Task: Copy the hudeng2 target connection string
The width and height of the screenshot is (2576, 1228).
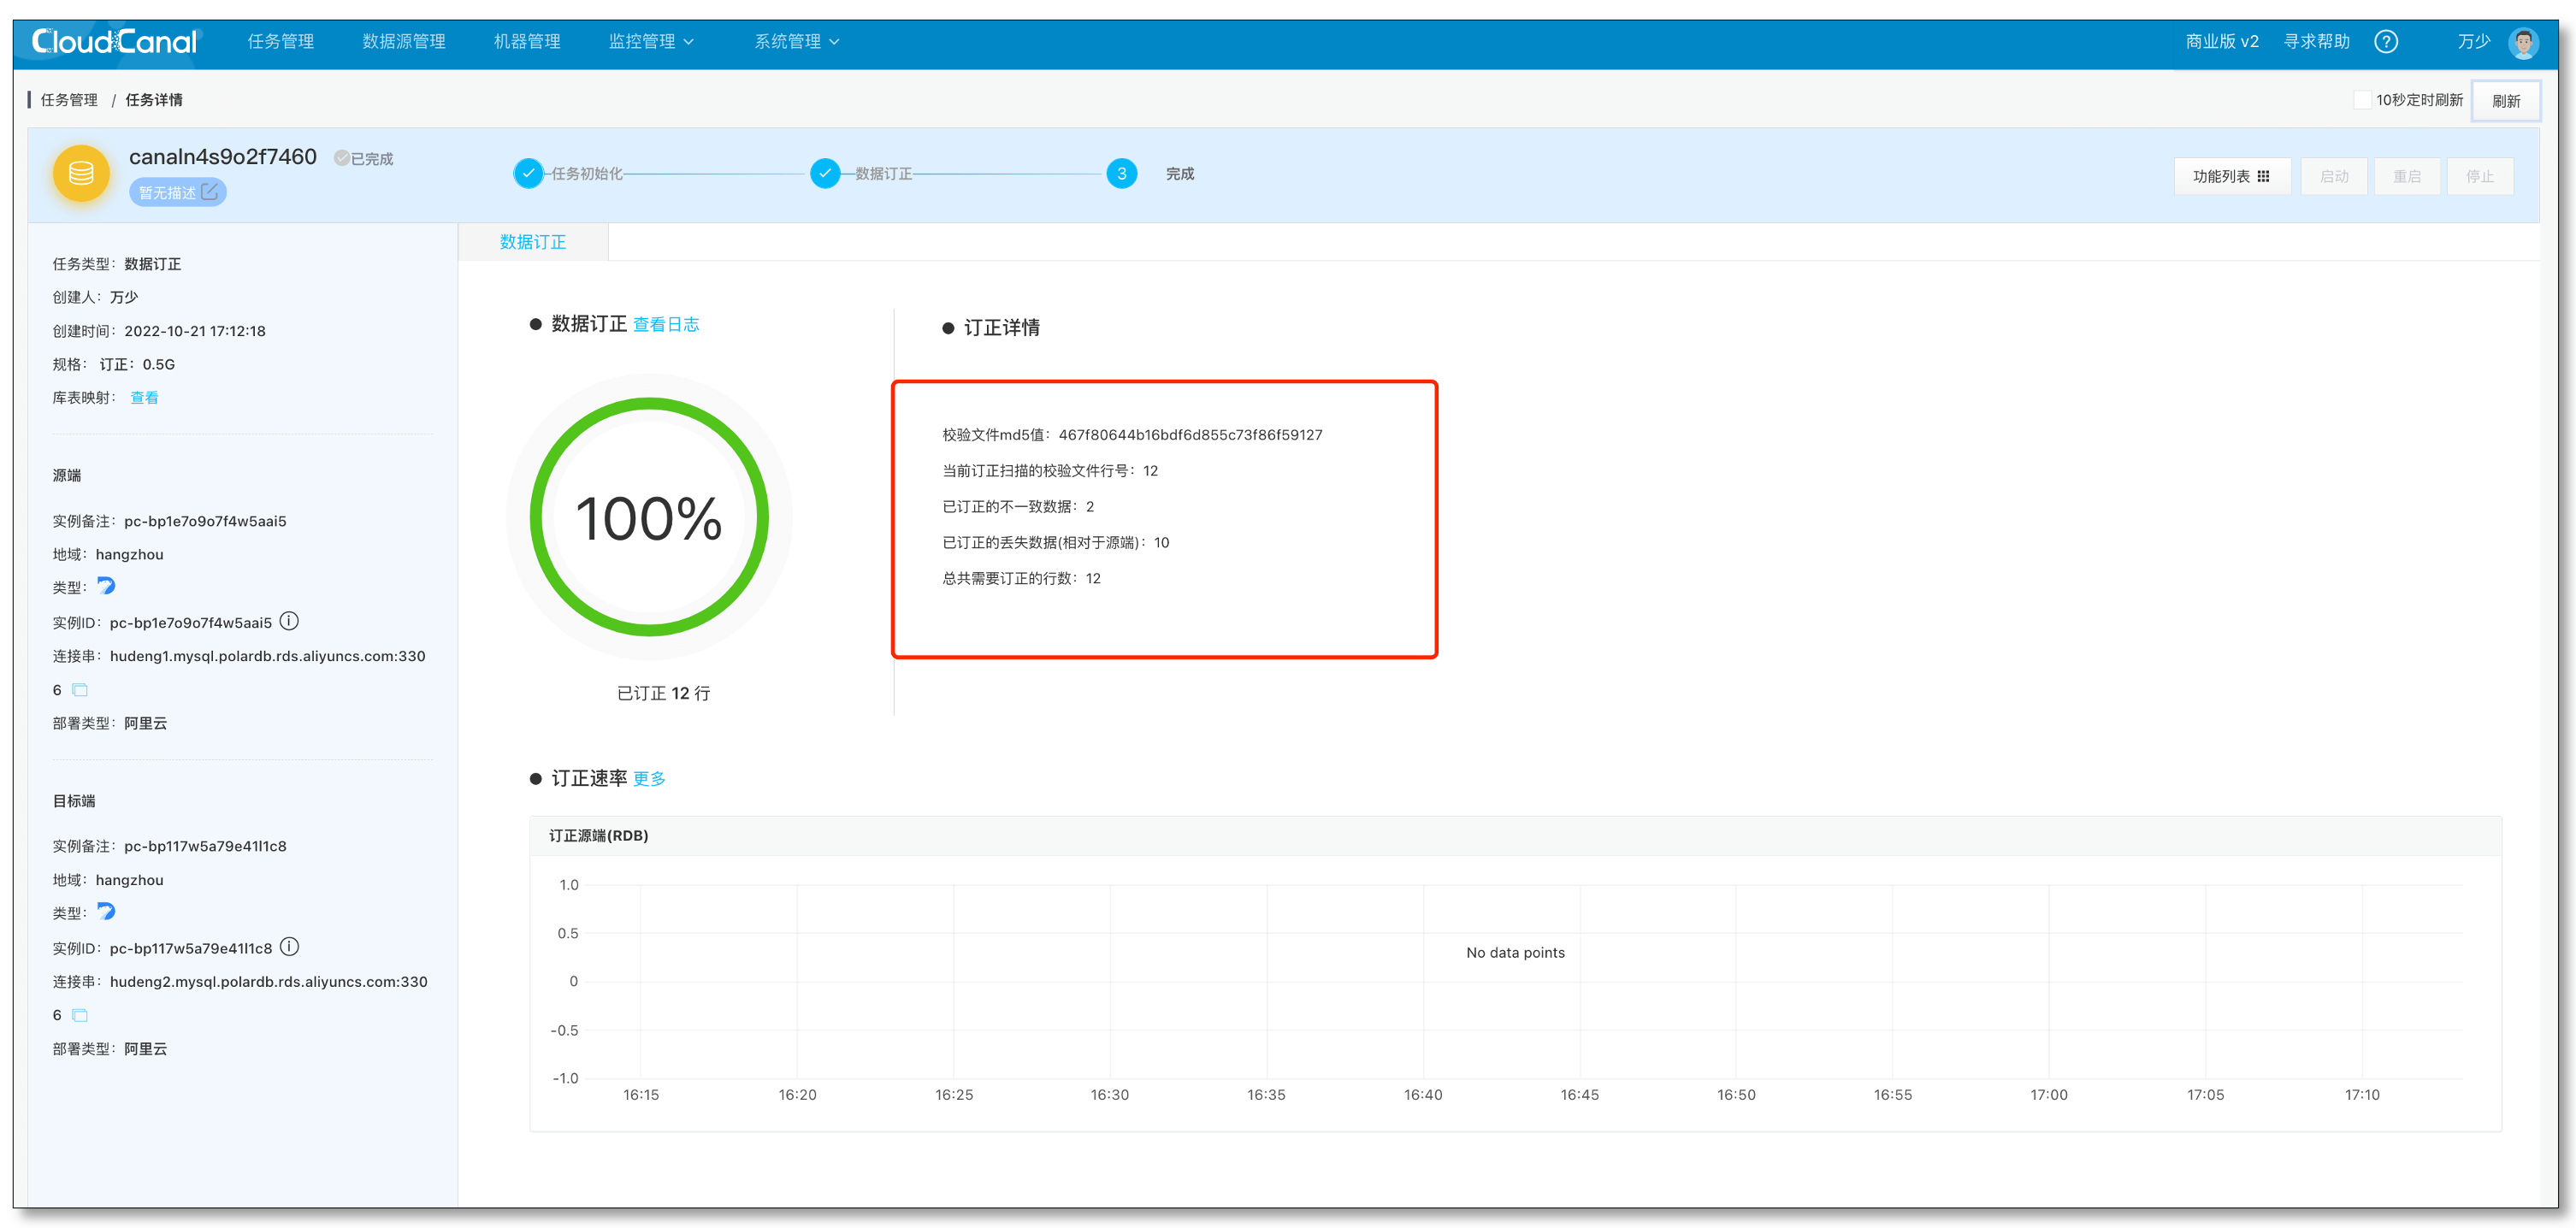Action: pyautogui.click(x=80, y=1015)
